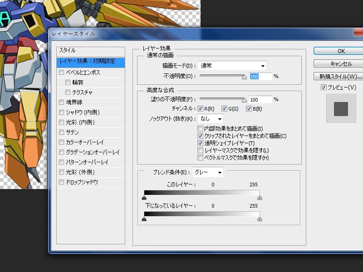Image resolution: width=363 pixels, height=272 pixels.
Task: Click the 塗りの不透明度 value field
Action: click(260, 99)
